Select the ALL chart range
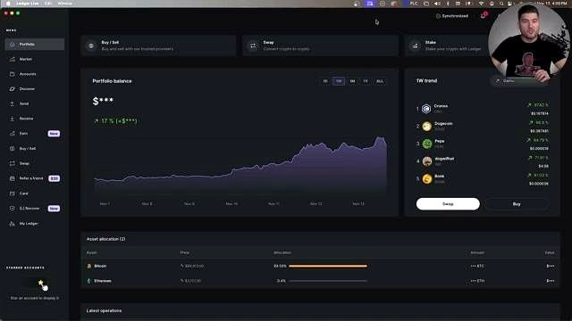This screenshot has width=572, height=321. click(380, 81)
